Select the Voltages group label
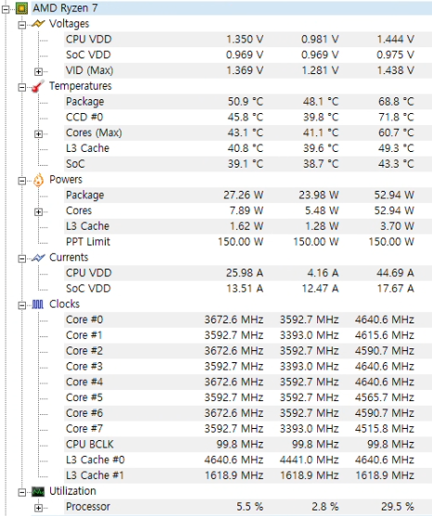The width and height of the screenshot is (432, 516). (x=70, y=24)
